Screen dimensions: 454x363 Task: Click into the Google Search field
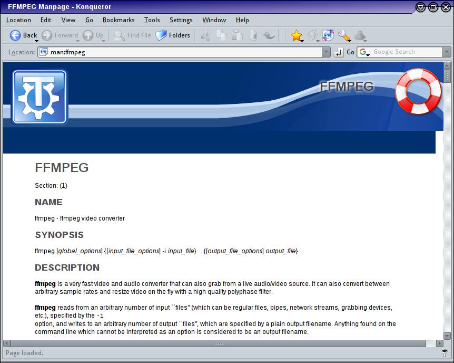407,52
